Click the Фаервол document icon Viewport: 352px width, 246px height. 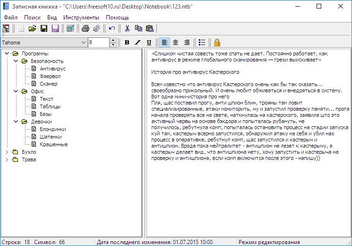pyautogui.click(x=34, y=76)
